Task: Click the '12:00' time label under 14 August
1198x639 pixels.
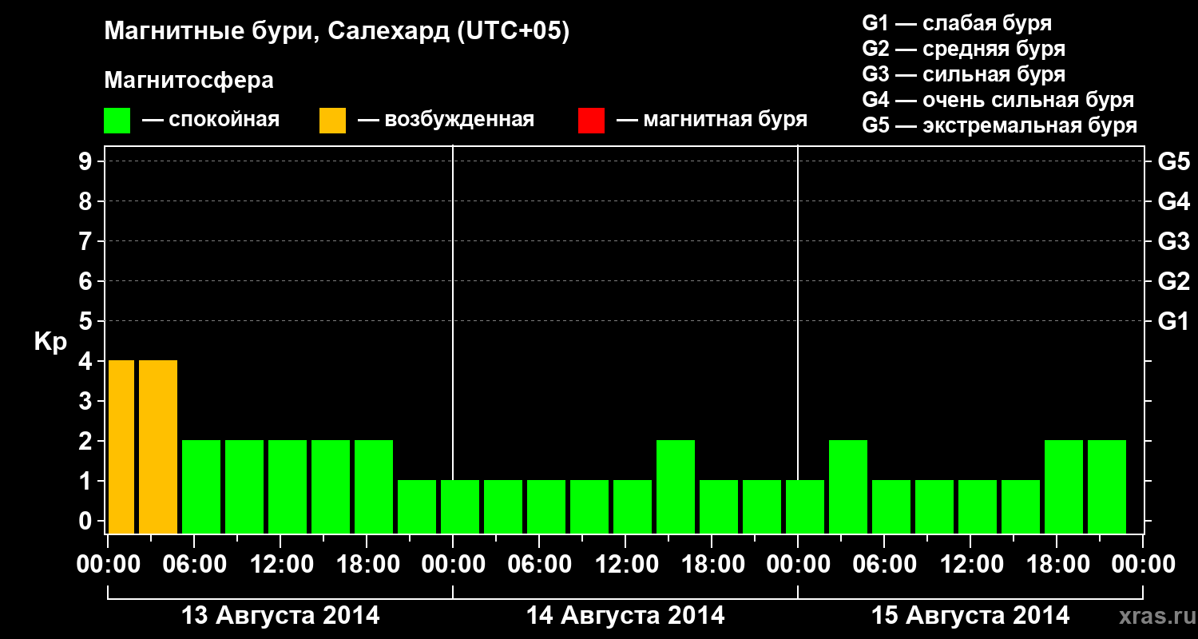Action: point(625,565)
